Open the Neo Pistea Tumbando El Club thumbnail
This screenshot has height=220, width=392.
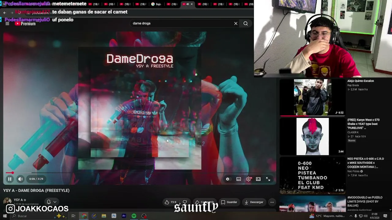[312, 175]
